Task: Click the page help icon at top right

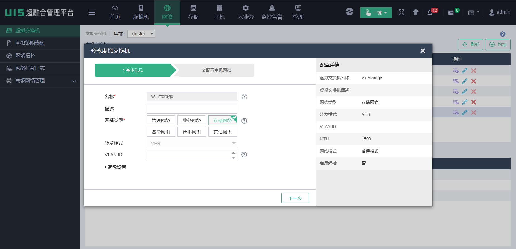Action: [x=503, y=34]
